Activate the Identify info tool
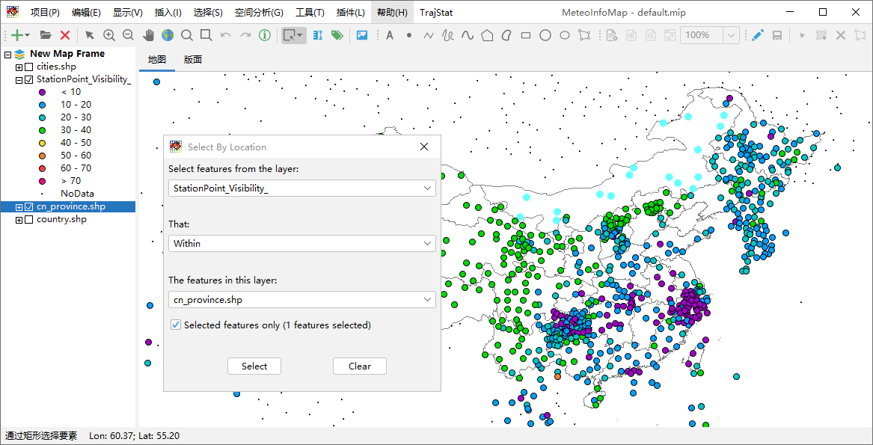Screen dimensions: 873x445 265,35
